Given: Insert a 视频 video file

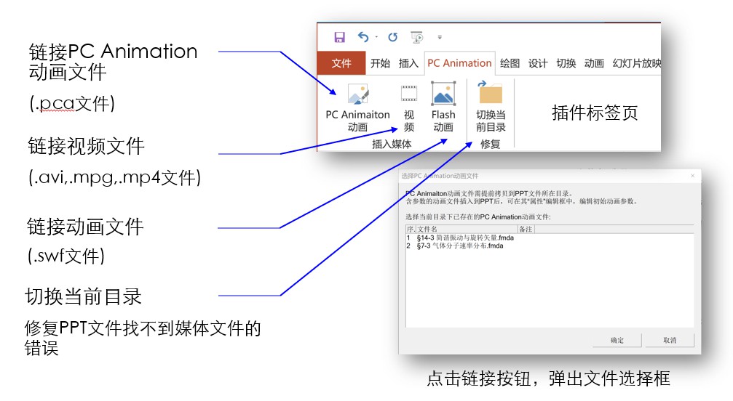Looking at the screenshot, I should click(x=409, y=108).
